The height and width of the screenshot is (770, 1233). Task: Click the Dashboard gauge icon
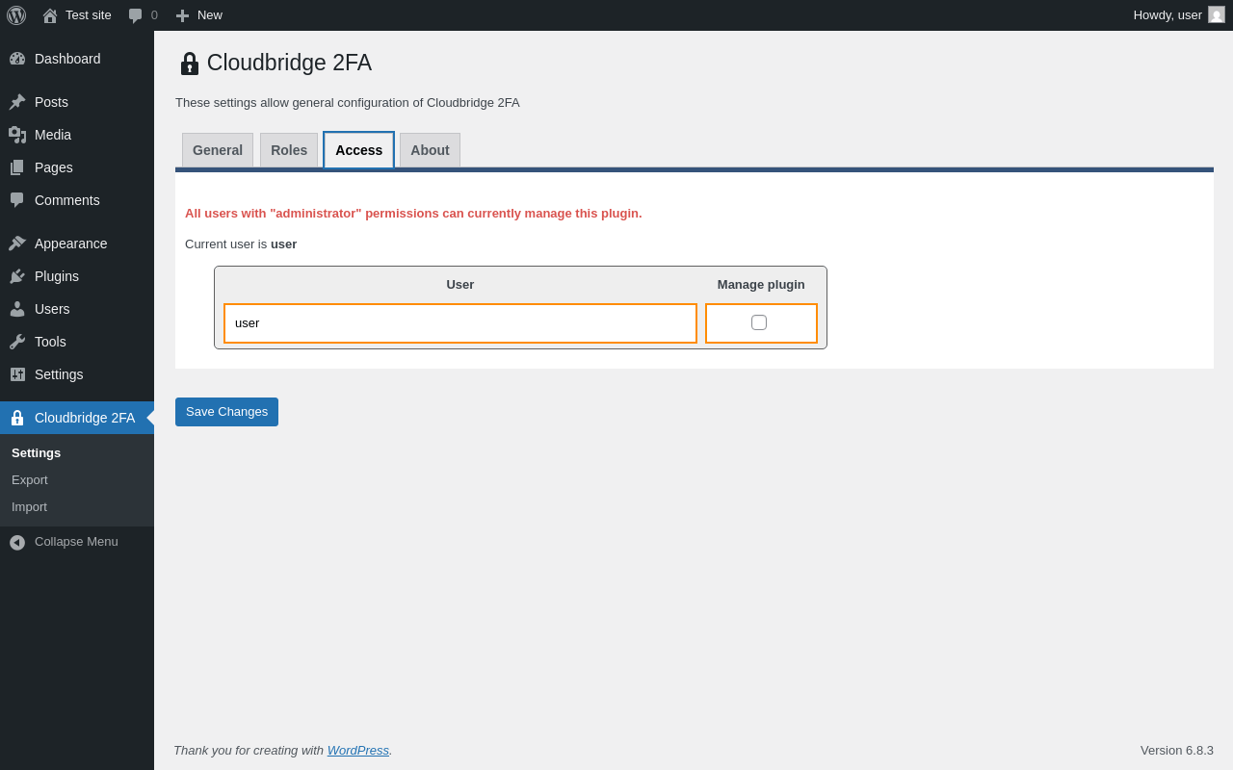[x=17, y=59]
